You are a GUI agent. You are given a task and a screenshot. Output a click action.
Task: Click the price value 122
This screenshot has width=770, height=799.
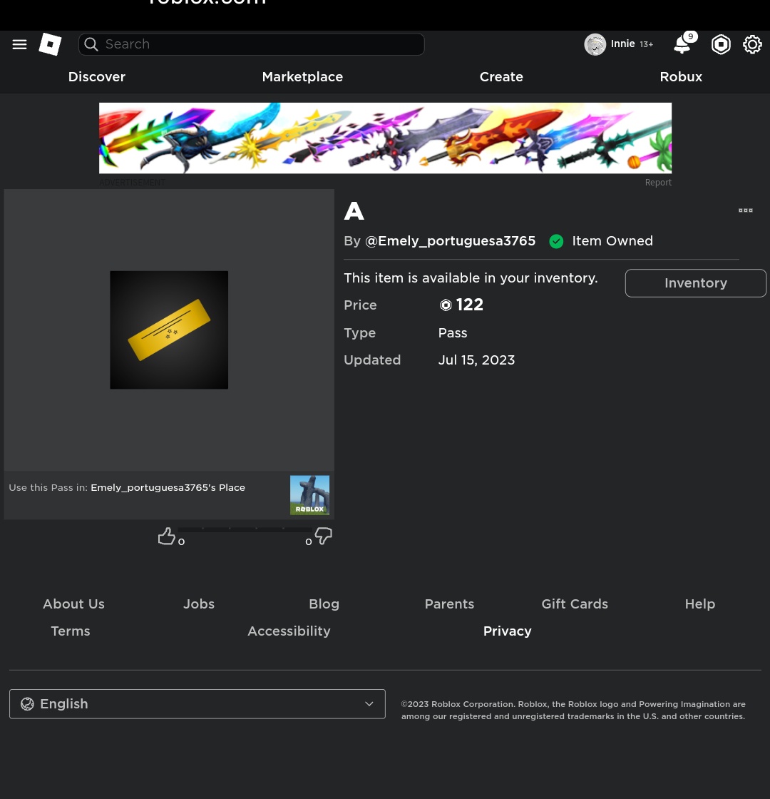click(470, 305)
